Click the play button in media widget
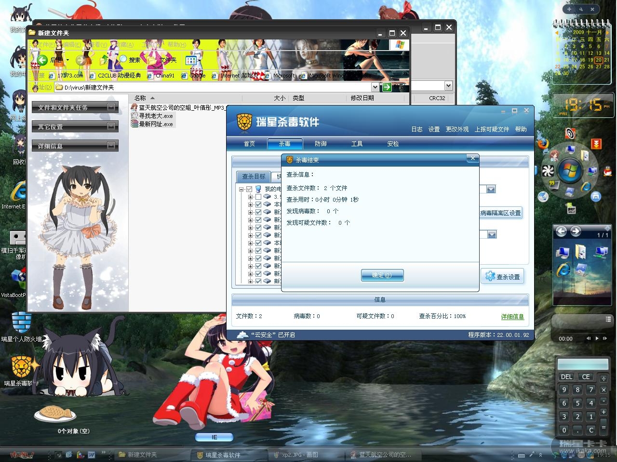Screen dimensions: 617x462 [597, 338]
